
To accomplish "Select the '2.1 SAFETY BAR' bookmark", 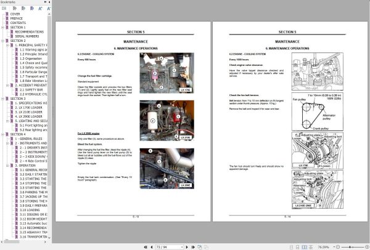I will [x=31, y=90].
